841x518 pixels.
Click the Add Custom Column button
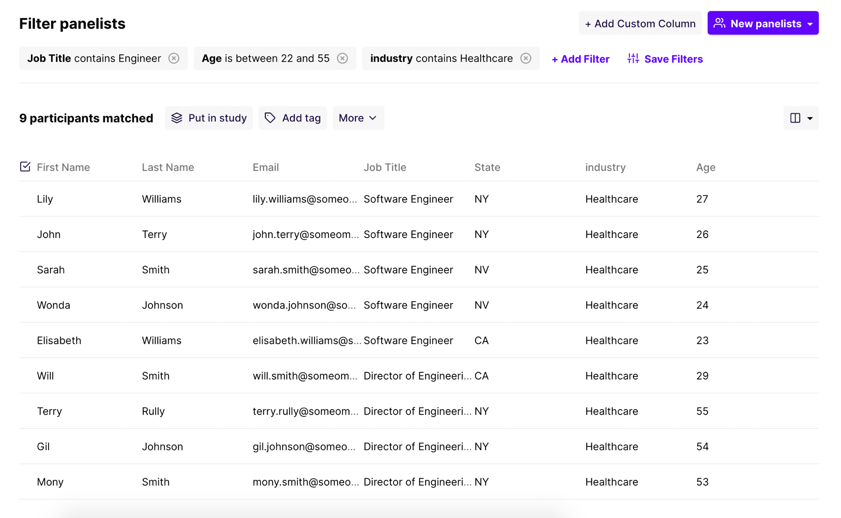click(640, 23)
